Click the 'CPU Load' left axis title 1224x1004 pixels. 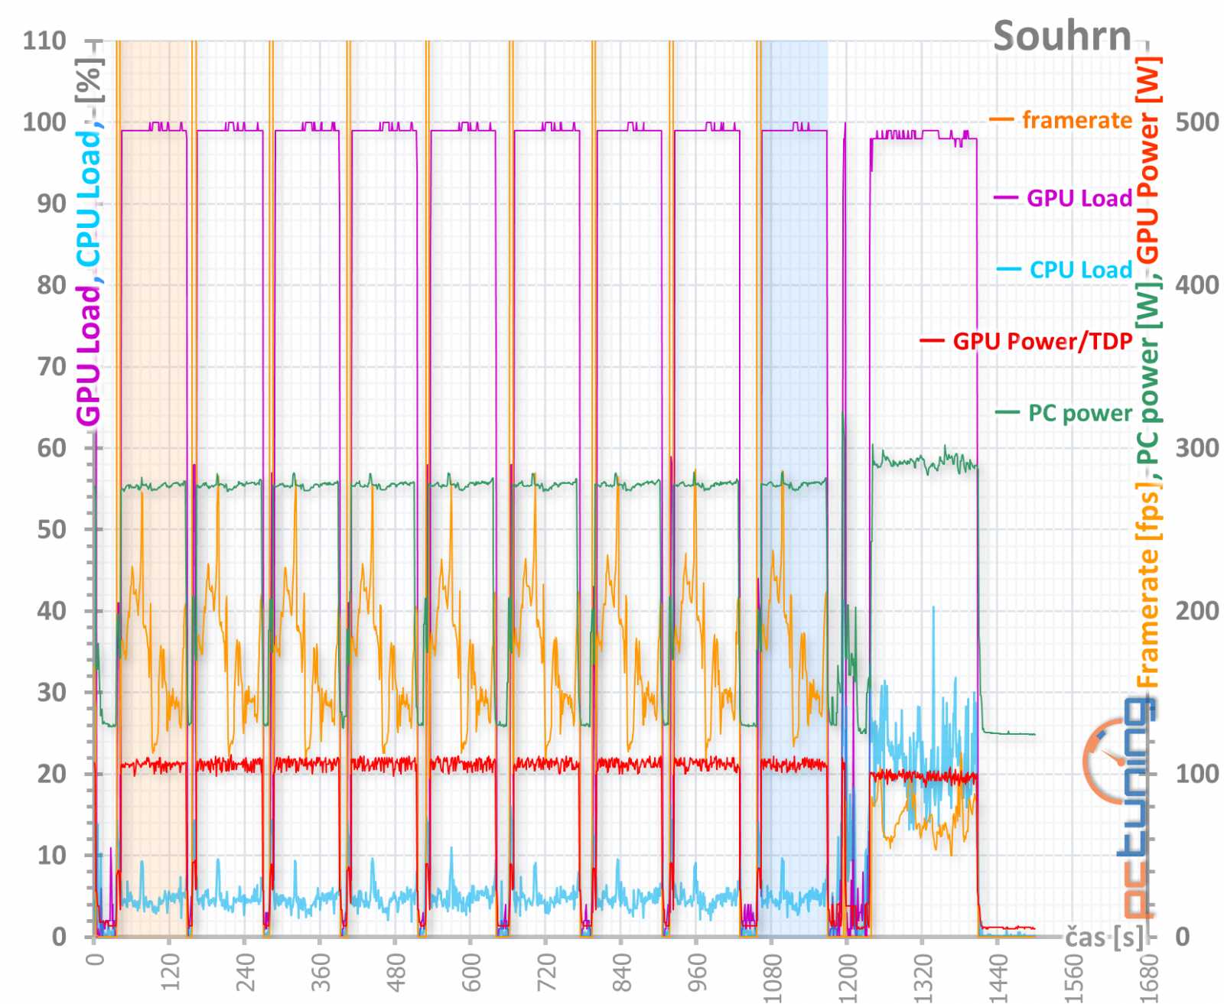pos(88,200)
